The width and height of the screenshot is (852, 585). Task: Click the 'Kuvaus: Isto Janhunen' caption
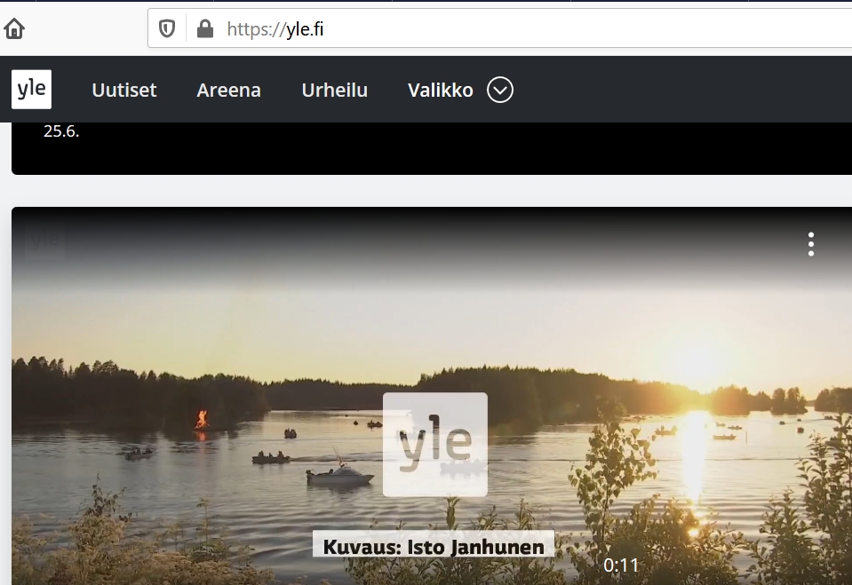coord(434,546)
